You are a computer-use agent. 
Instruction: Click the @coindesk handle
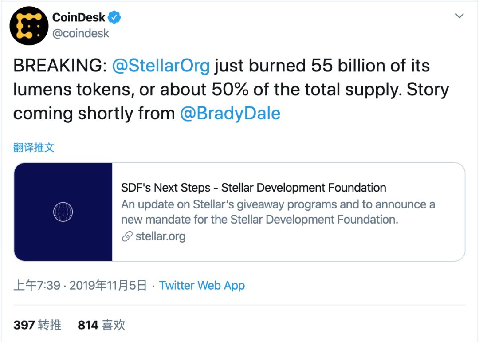81,33
